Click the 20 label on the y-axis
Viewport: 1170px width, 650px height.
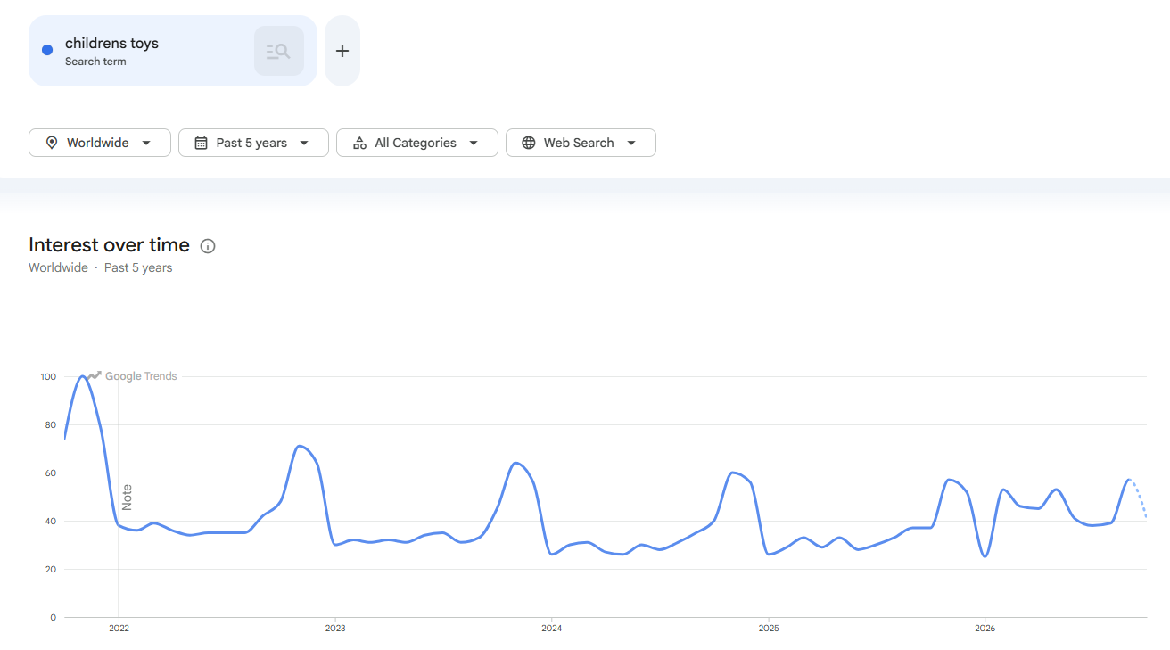click(x=51, y=570)
